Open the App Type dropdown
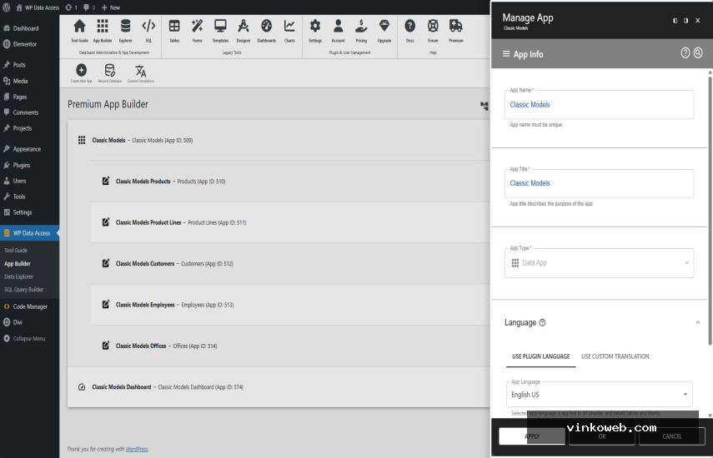The image size is (713, 458). (599, 263)
